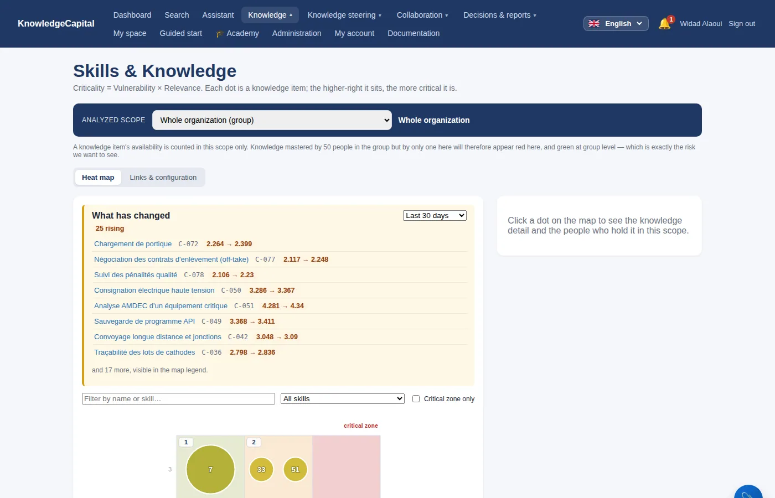Image resolution: width=775 pixels, height=498 pixels.
Task: Go to the Dashboard menu item
Action: [132, 15]
